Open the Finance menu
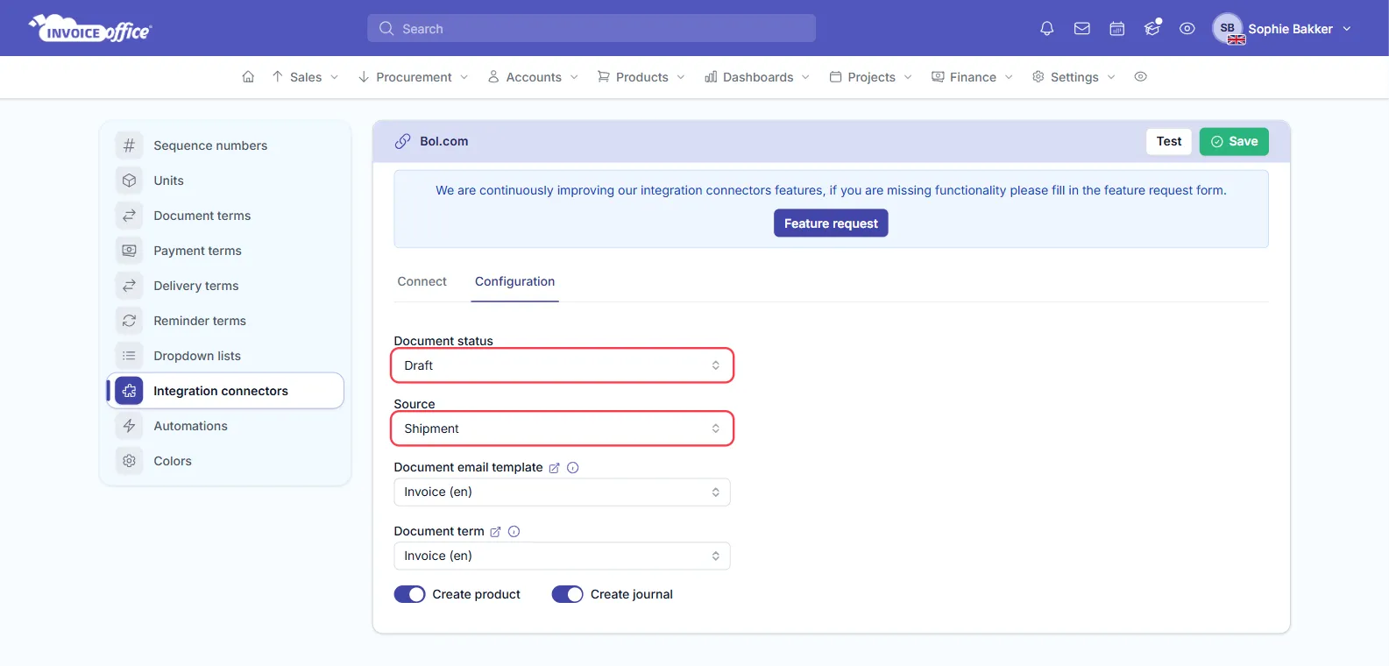1389x666 pixels. (x=972, y=77)
